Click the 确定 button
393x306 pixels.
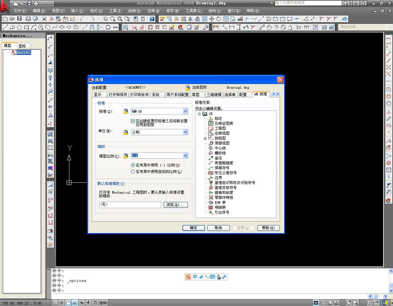(194, 228)
